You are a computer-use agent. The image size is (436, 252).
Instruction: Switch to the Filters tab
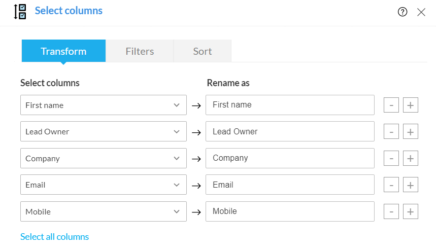click(140, 51)
